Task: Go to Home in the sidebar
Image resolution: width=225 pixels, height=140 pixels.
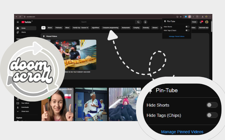Action: tap(26, 28)
